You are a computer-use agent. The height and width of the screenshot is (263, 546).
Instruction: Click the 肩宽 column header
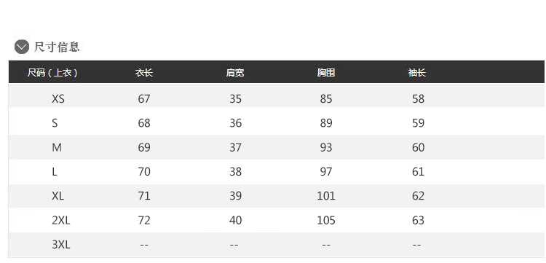(235, 72)
